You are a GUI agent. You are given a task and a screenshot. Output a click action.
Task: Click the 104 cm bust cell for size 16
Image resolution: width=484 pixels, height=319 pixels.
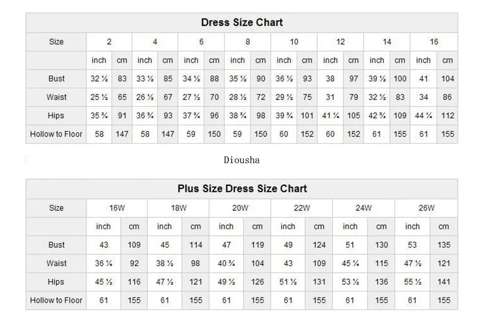point(447,79)
